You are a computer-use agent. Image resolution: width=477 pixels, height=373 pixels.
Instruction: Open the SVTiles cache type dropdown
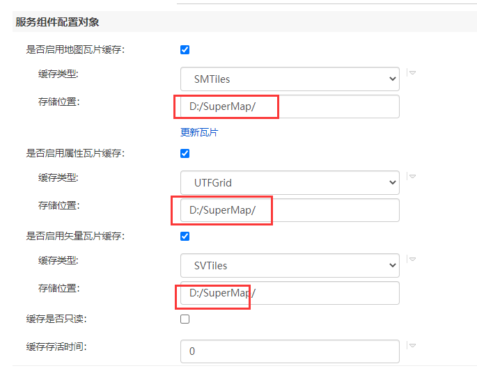click(290, 266)
